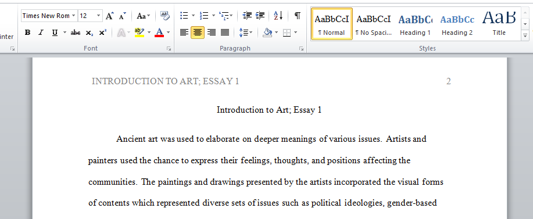Click the header text INTRODUCTION TO ART; ESSAY 1
Image resolution: width=533 pixels, height=219 pixels.
(165, 81)
